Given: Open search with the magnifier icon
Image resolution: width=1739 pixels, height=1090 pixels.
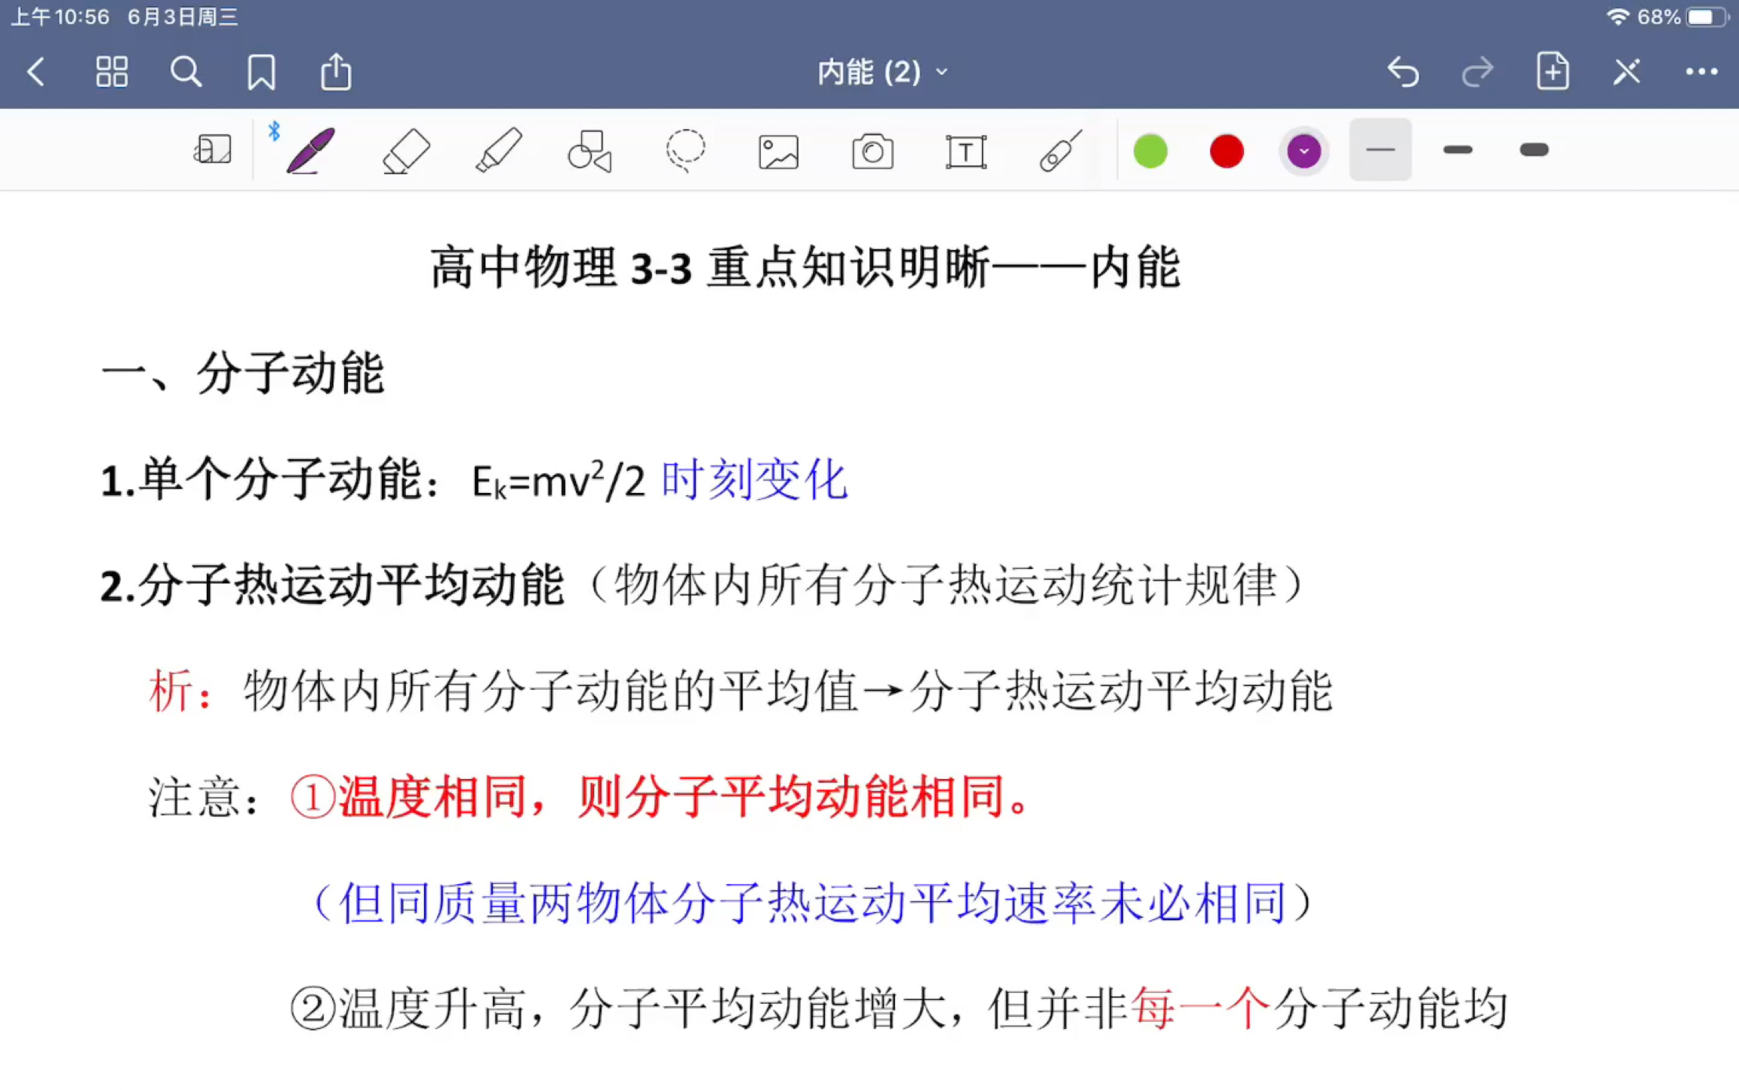Looking at the screenshot, I should tap(186, 72).
